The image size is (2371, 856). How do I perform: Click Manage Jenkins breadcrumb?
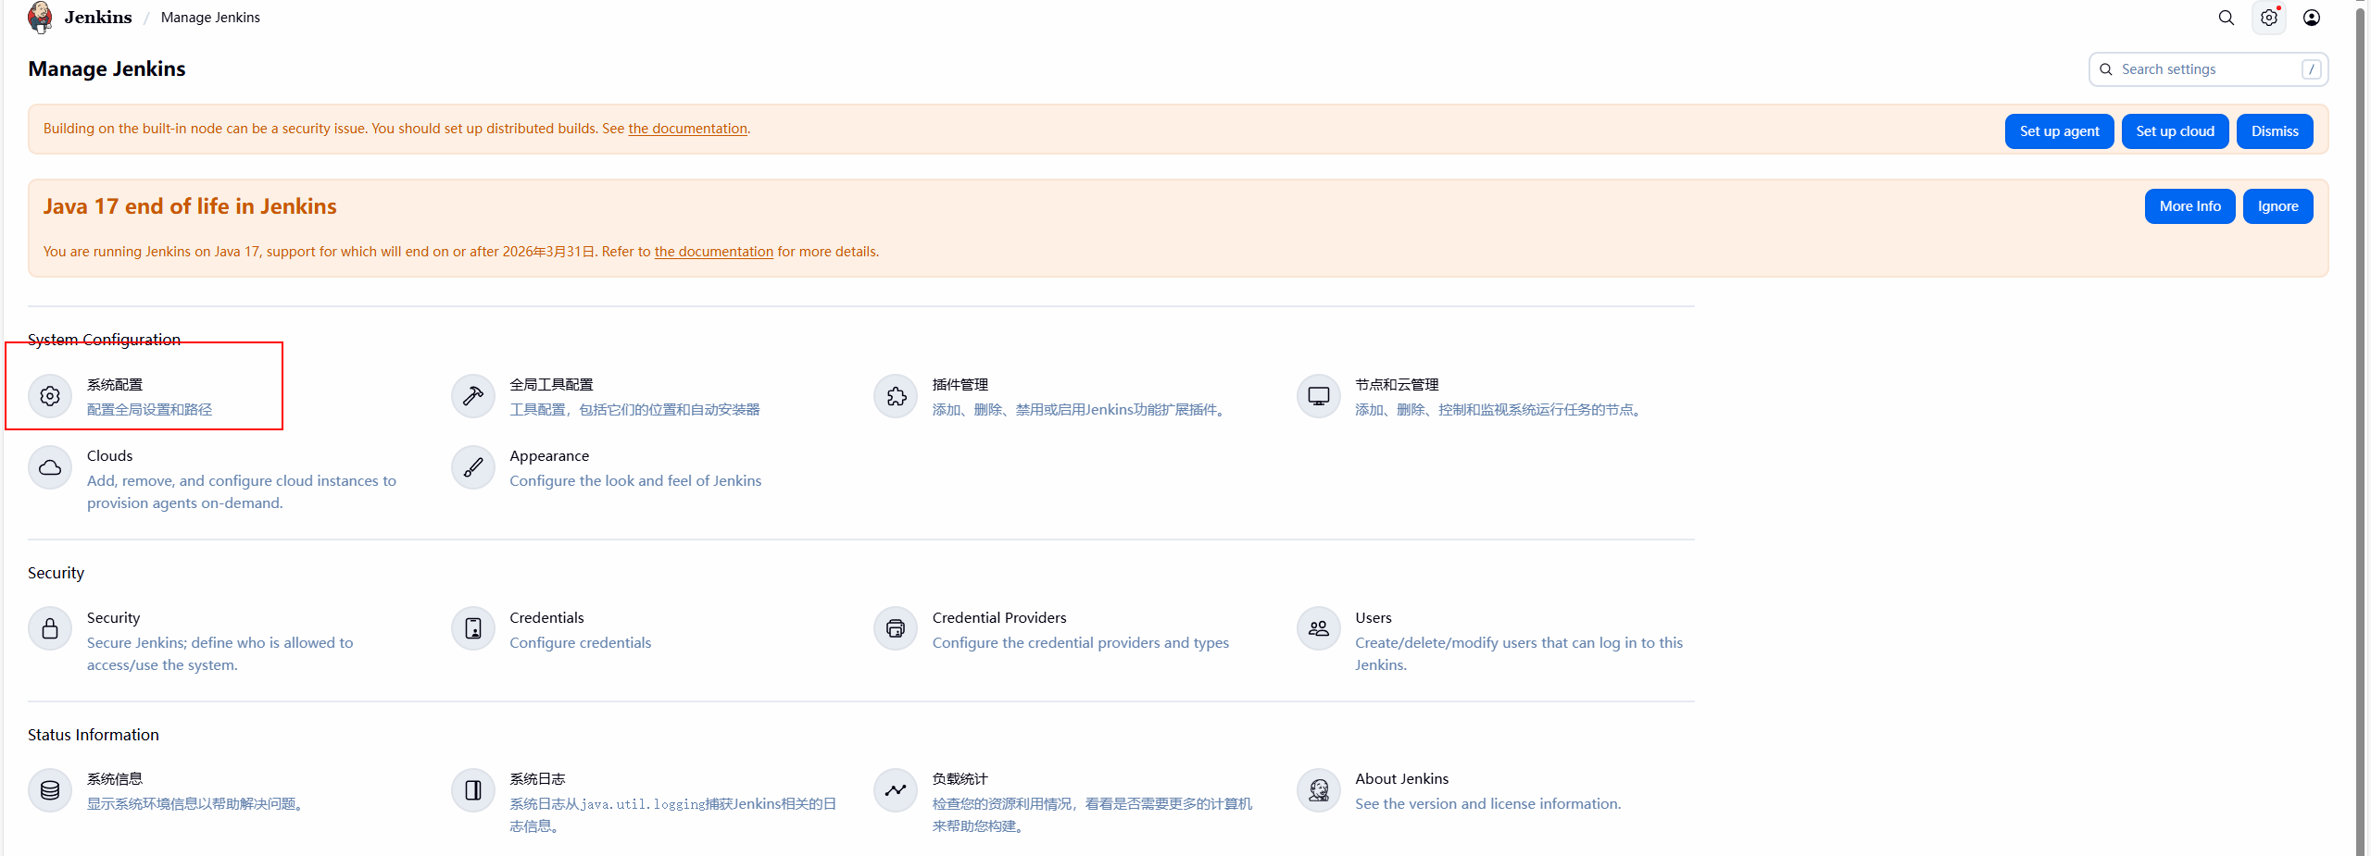pos(210,18)
